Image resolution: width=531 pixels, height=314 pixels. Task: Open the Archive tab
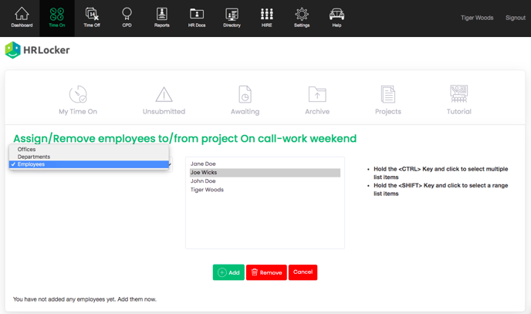click(316, 101)
